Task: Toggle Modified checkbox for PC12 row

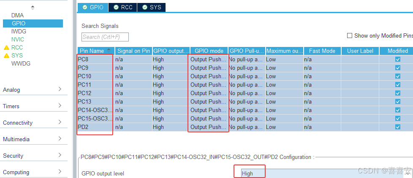Action: (x=398, y=93)
